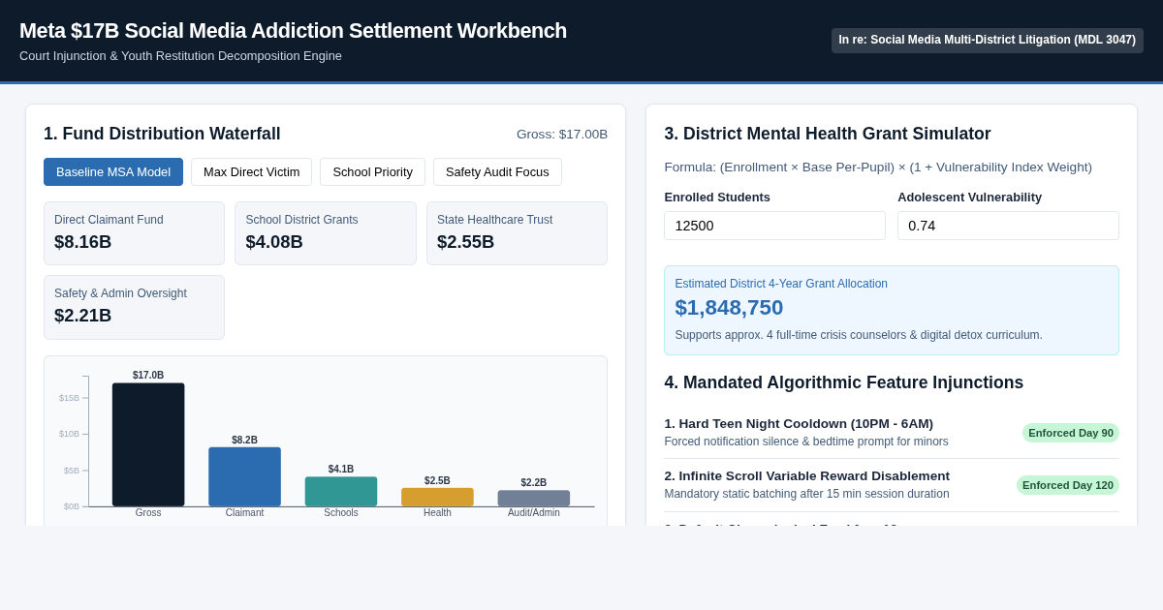Click the crisis counselors support note

pos(859,335)
